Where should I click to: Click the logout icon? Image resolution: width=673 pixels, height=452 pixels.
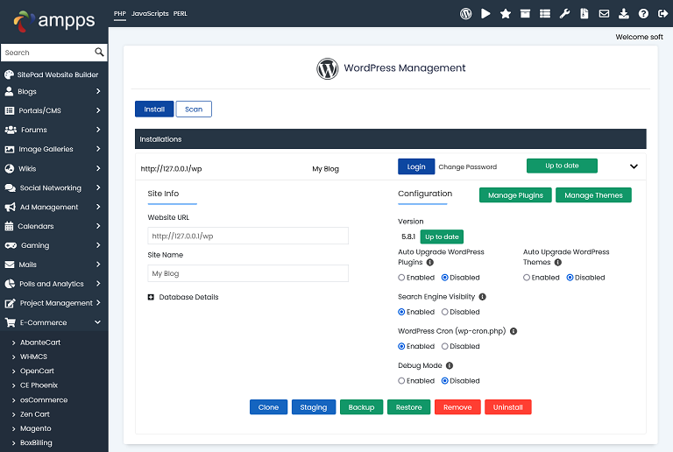tap(662, 14)
